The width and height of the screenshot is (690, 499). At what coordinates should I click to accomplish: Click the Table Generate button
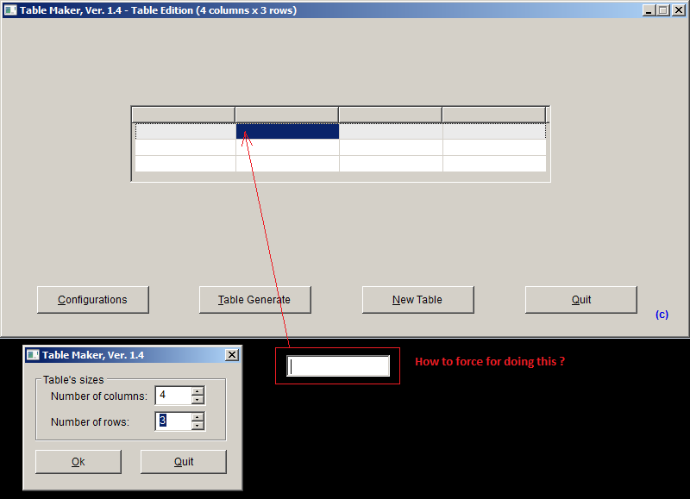click(x=254, y=299)
